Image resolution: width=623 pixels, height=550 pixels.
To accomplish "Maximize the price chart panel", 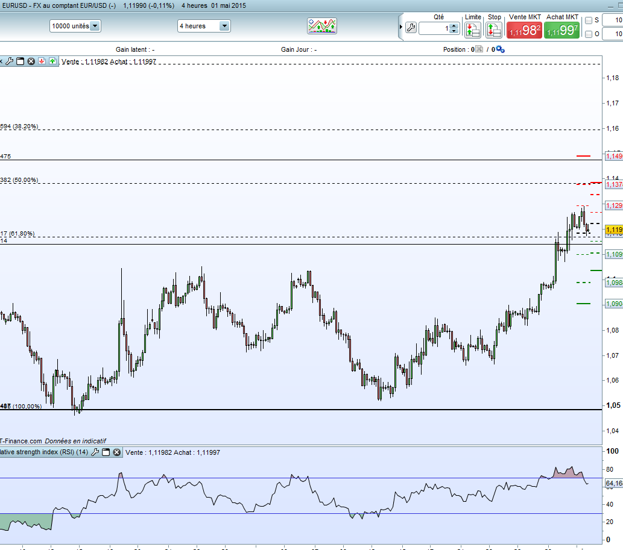I will click(x=21, y=61).
